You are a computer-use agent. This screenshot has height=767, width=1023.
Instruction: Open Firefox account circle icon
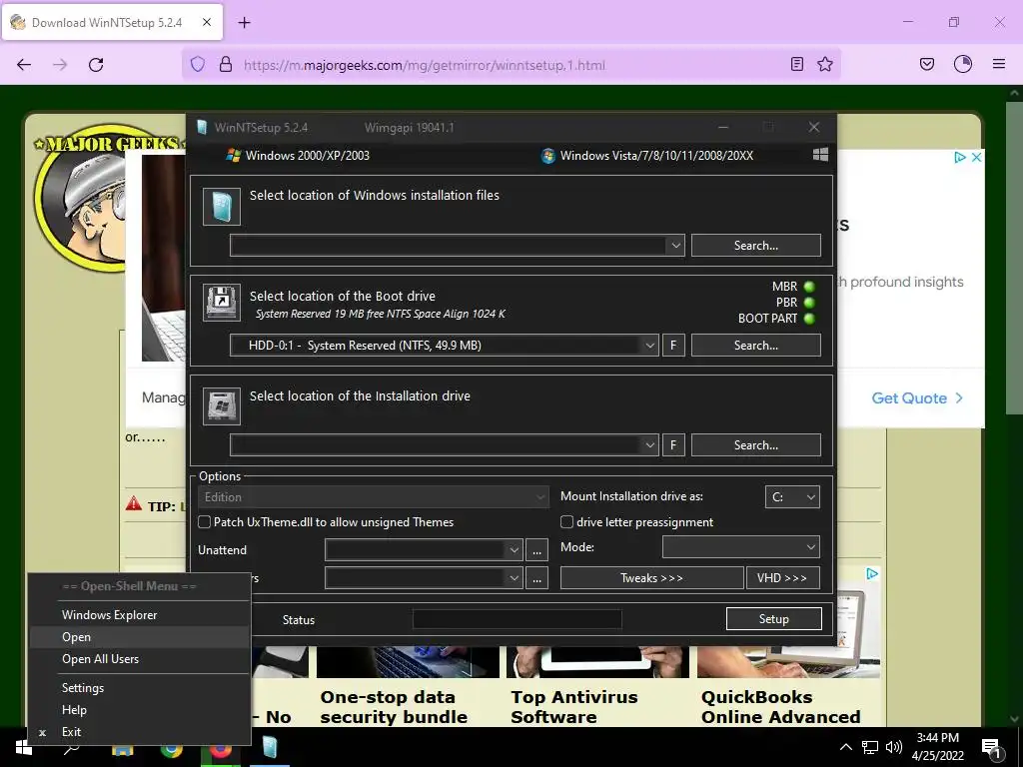[963, 64]
